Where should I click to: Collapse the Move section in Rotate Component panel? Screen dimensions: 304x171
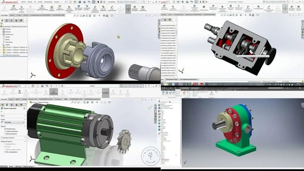point(25,116)
